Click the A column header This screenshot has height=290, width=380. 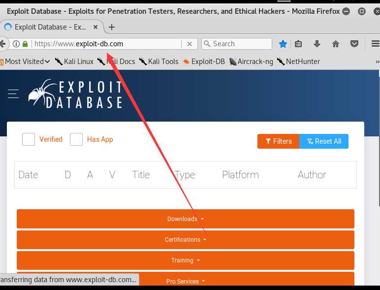click(90, 175)
